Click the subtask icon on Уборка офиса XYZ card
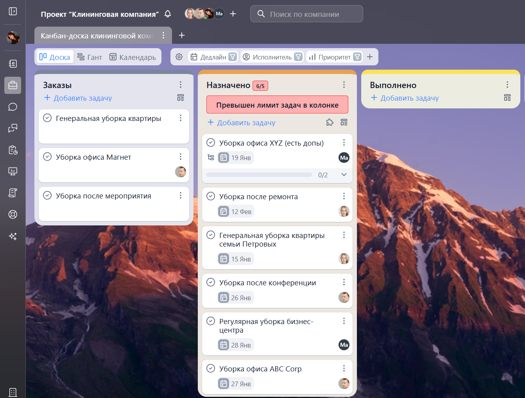This screenshot has width=525, height=398. point(211,157)
